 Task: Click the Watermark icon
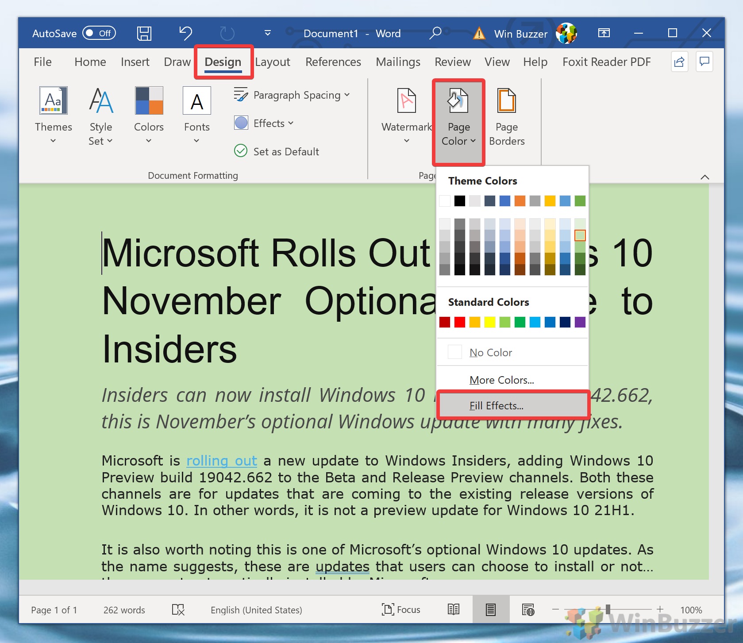[x=407, y=100]
